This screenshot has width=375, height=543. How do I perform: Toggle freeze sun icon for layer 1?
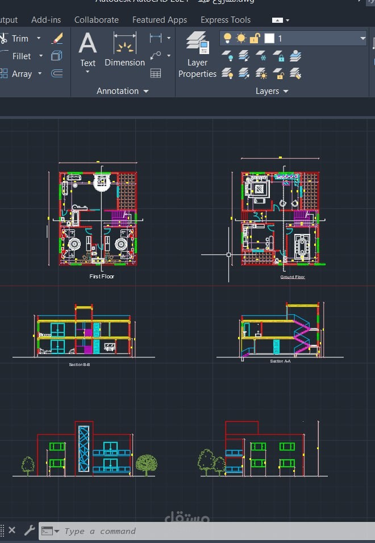click(241, 38)
